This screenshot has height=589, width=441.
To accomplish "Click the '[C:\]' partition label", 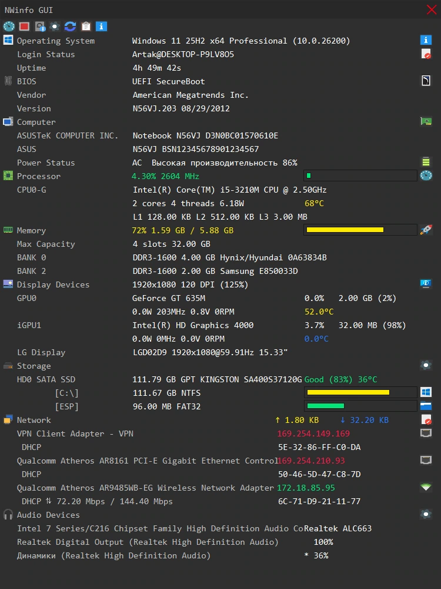I will click(67, 393).
